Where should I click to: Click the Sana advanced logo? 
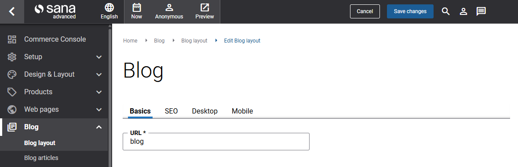[x=55, y=11]
